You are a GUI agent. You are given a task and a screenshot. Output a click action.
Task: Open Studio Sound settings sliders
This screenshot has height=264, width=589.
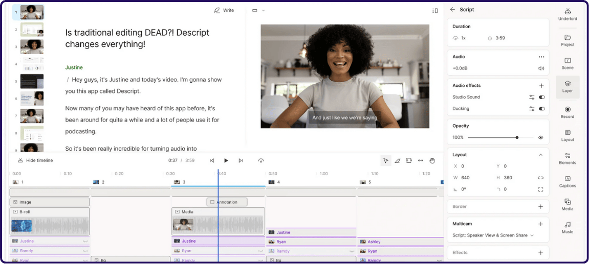coord(532,97)
